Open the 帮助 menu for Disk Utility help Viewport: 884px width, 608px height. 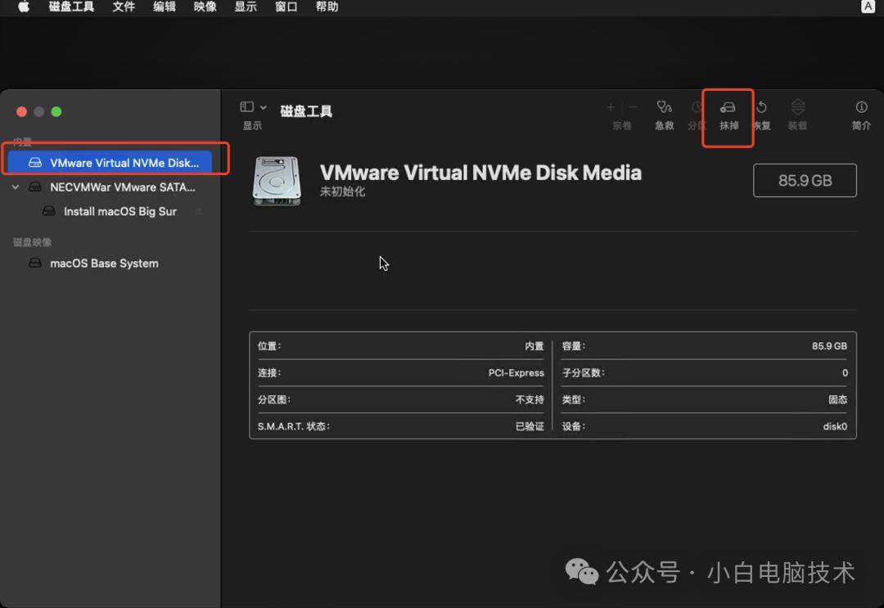[x=327, y=7]
